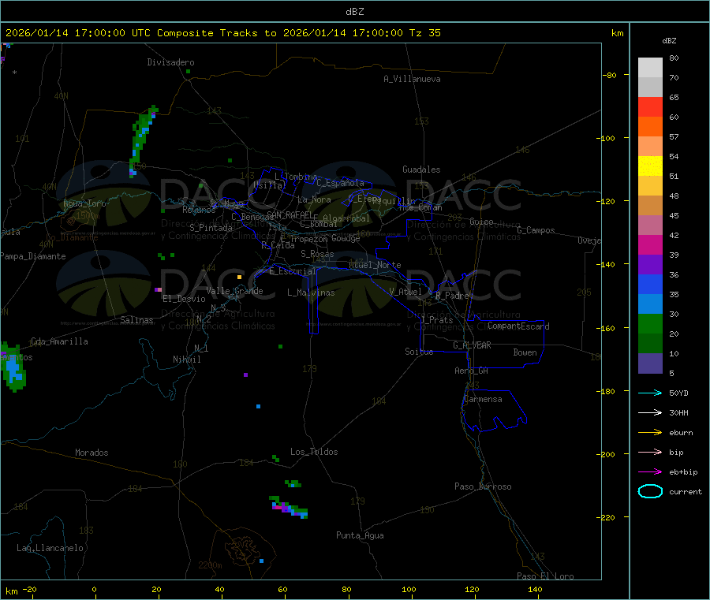Image resolution: width=710 pixels, height=600 pixels.
Task: Click the eb+bip magenta arrow legend icon
Action: 650,471
